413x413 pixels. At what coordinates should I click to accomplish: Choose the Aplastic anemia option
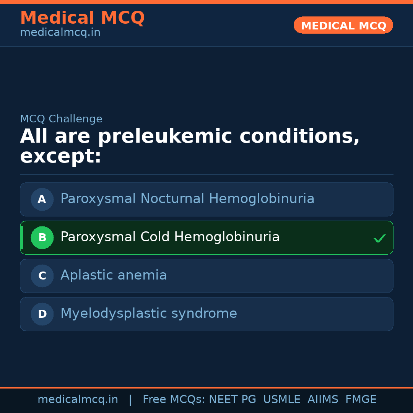(114, 275)
